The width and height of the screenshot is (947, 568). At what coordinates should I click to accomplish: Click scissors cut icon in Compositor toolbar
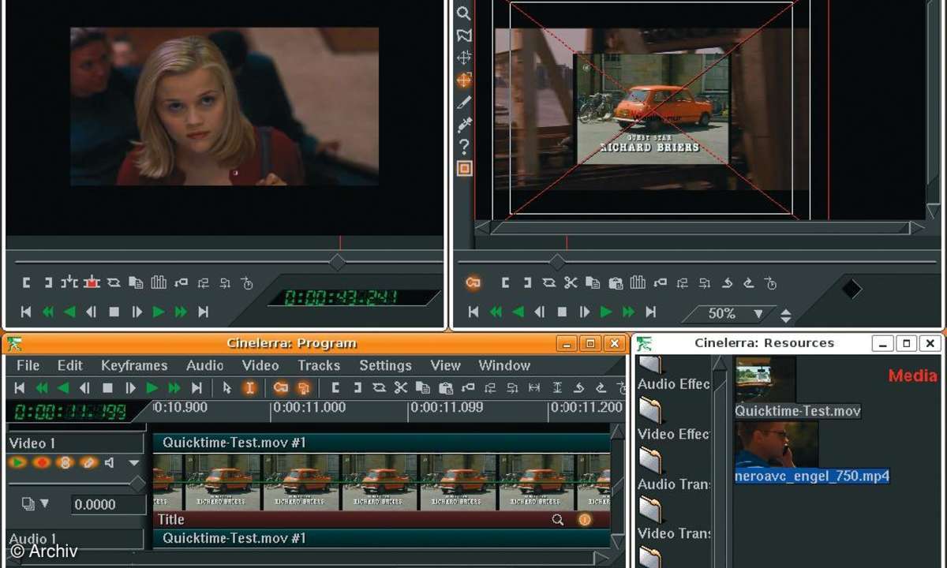click(571, 282)
